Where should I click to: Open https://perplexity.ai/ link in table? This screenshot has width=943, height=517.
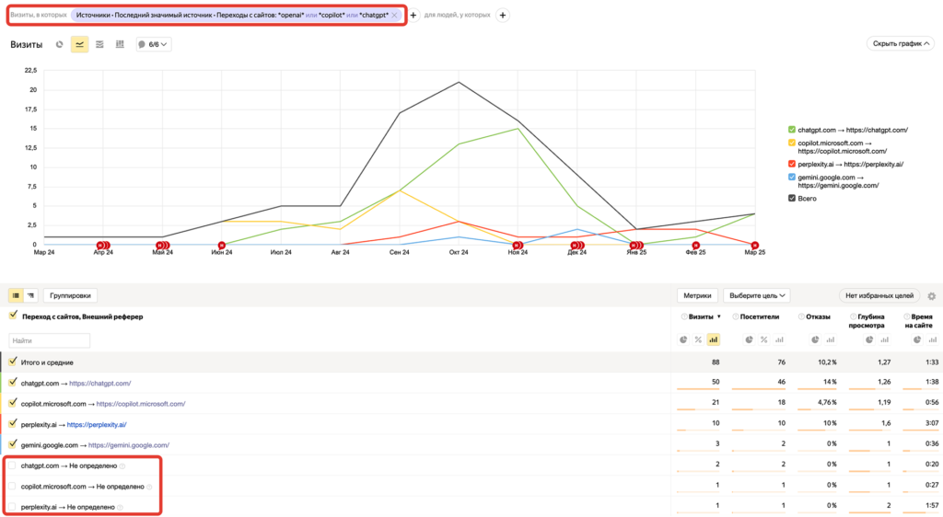97,424
